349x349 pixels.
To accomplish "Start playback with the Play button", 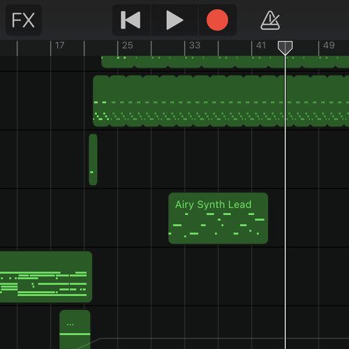I will pos(174,20).
